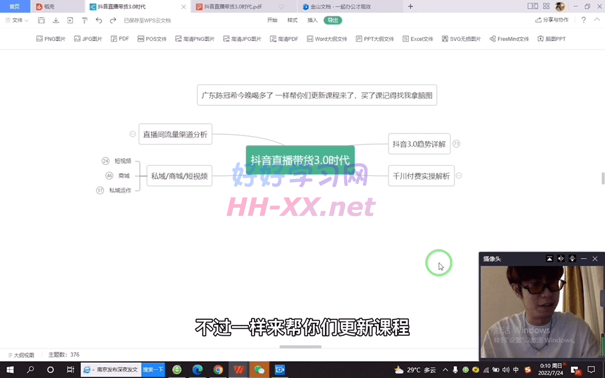The height and width of the screenshot is (378, 605).
Task: Toggle the 中 input method indicator
Action: (x=516, y=370)
